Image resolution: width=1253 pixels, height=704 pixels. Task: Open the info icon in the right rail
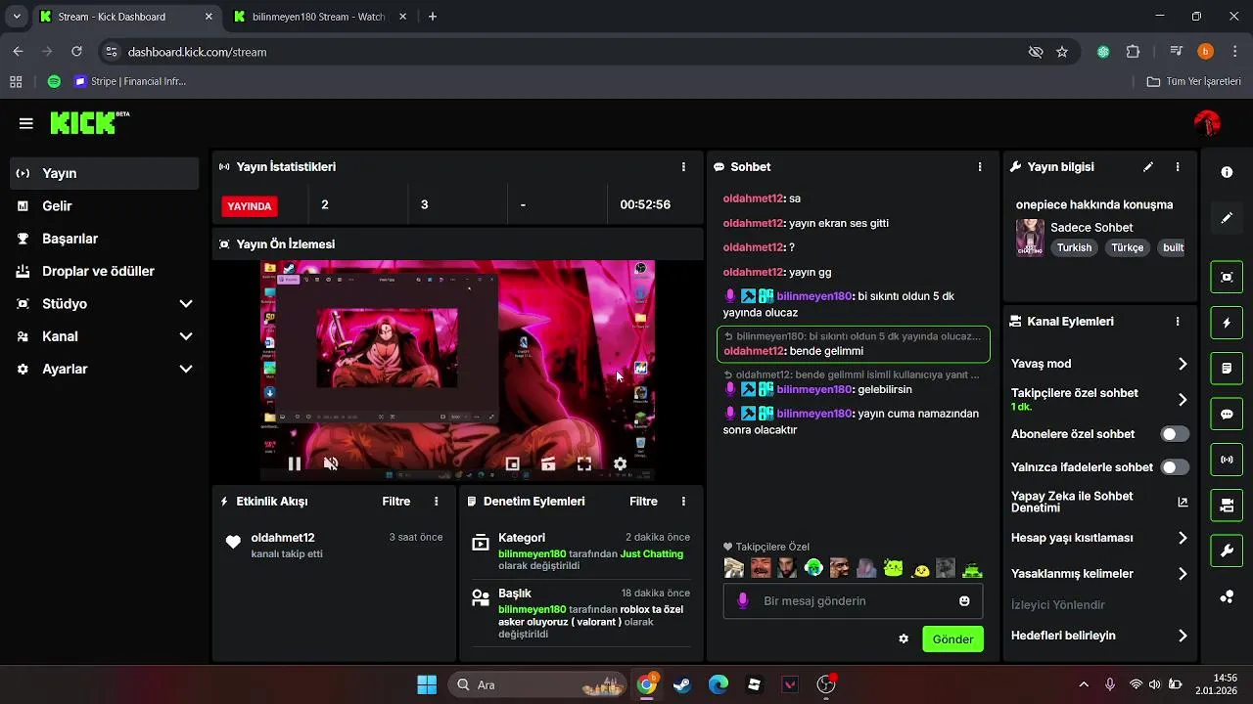click(x=1227, y=172)
